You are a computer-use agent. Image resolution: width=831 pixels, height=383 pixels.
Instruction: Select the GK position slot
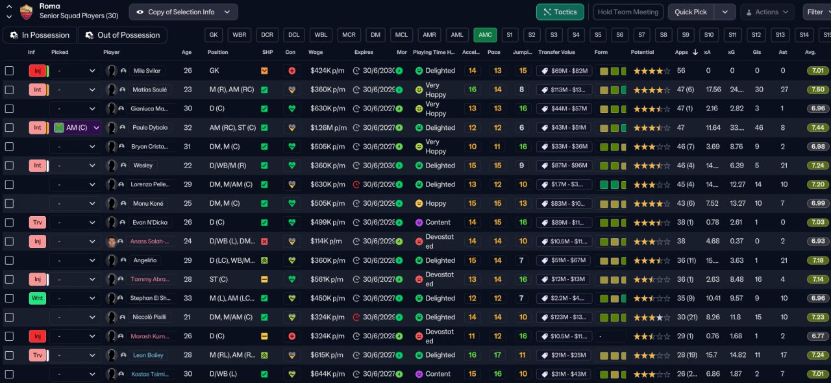pos(214,35)
